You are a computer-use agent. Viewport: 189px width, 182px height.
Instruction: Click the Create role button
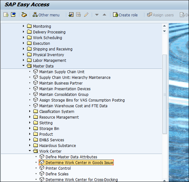tap(125, 15)
